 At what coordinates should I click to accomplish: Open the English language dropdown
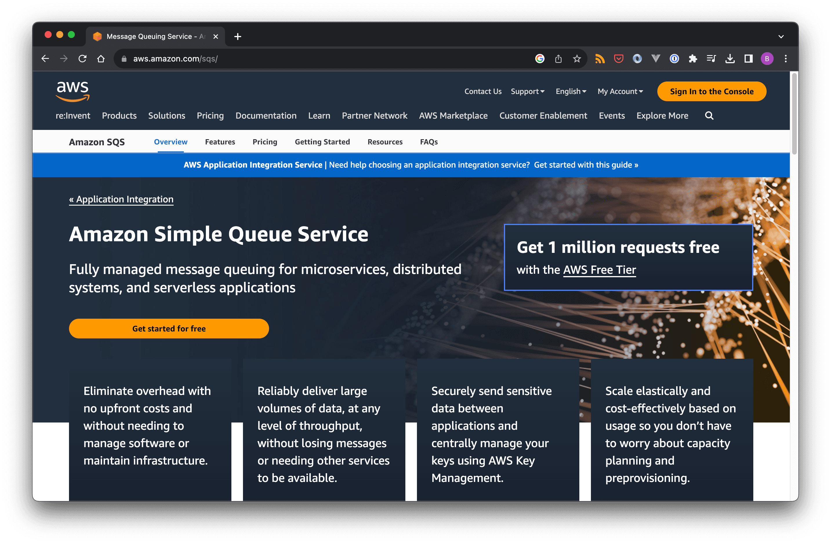pos(571,91)
